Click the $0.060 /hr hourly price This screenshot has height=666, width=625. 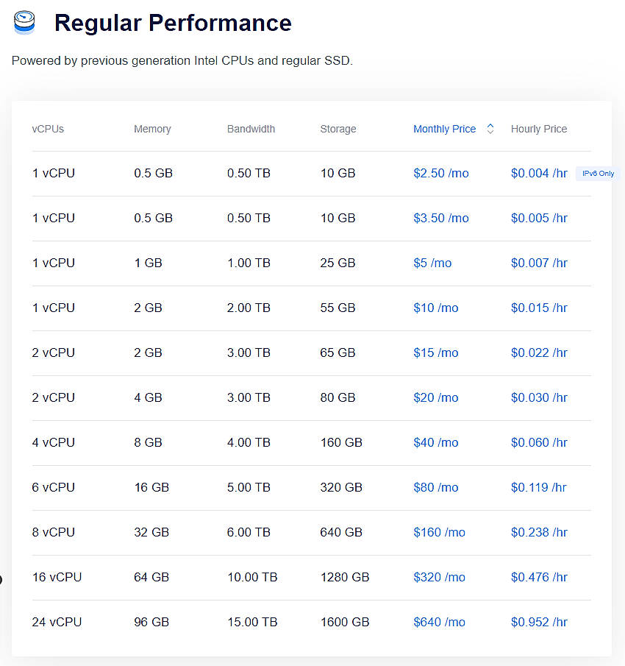[539, 442]
